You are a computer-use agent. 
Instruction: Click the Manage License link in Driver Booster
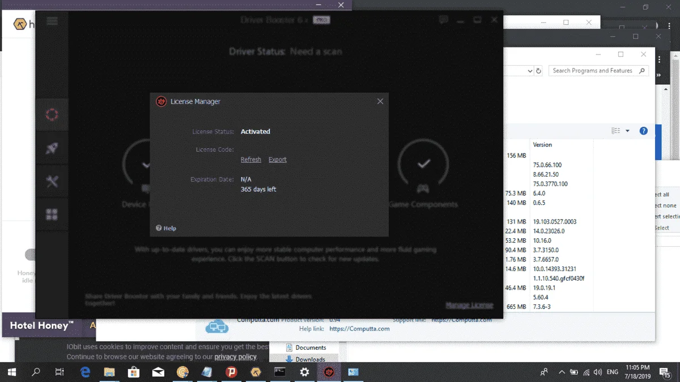[x=469, y=305]
